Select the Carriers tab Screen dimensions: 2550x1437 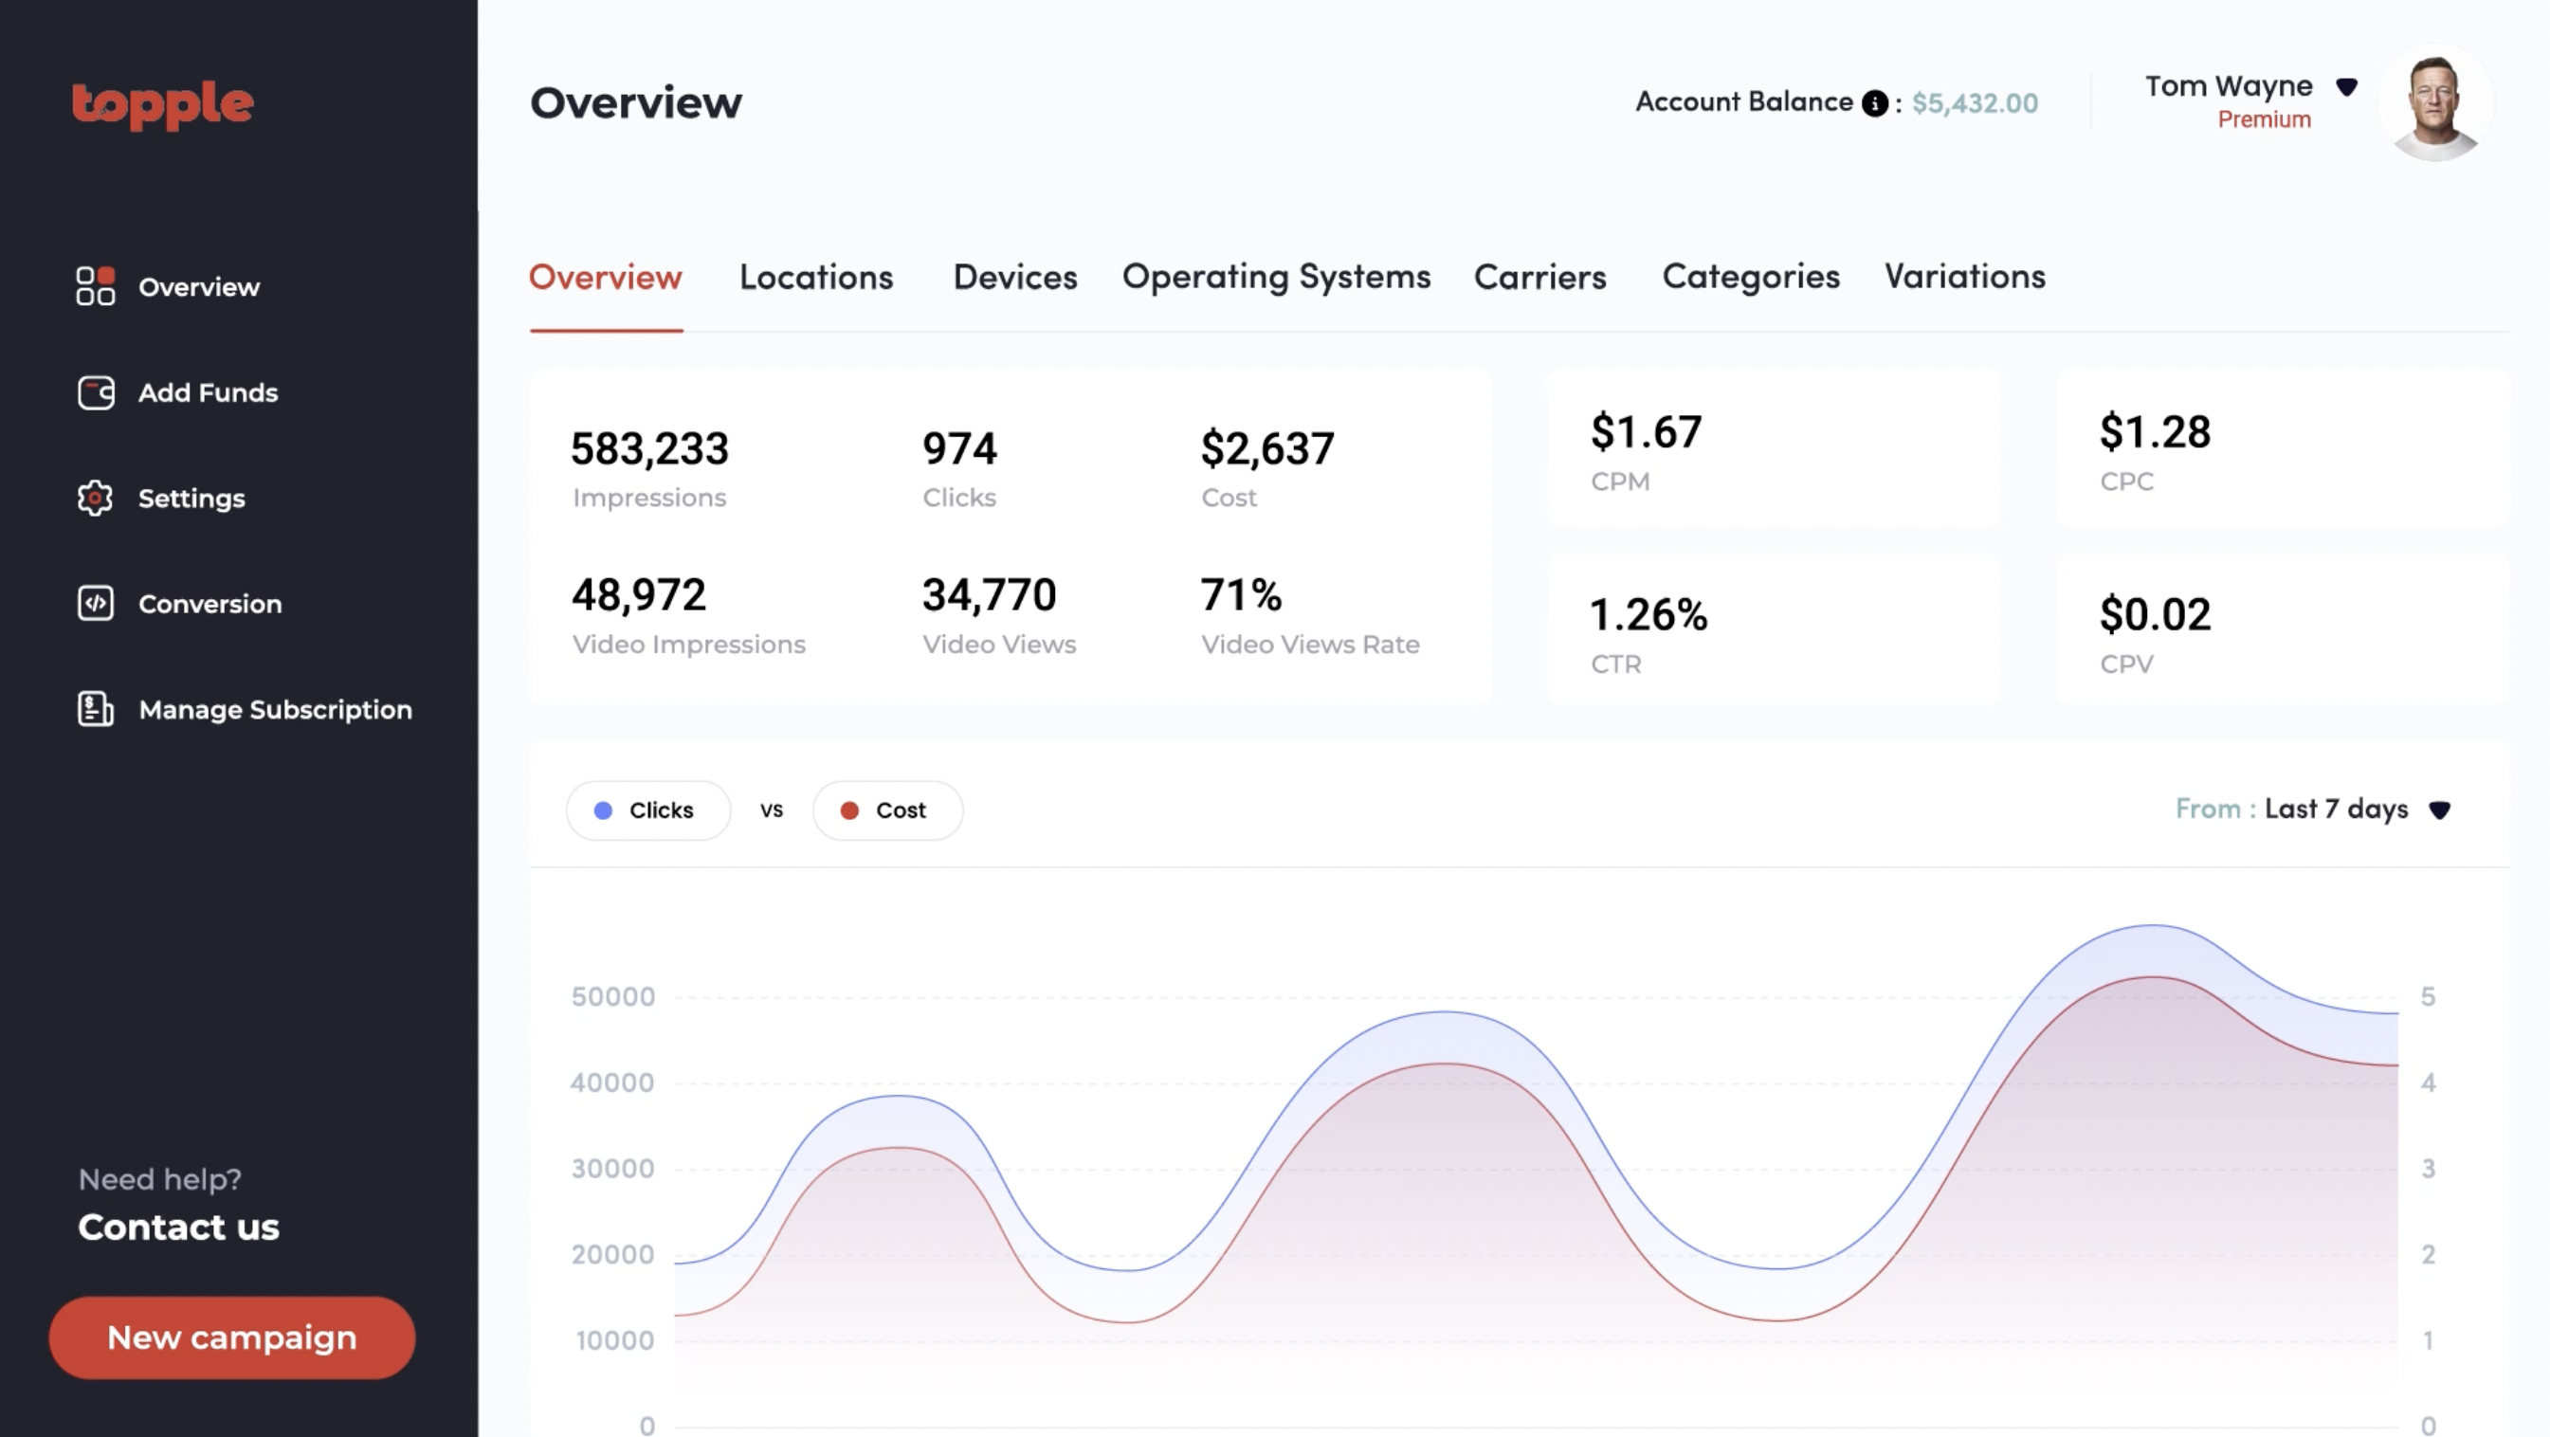tap(1539, 277)
